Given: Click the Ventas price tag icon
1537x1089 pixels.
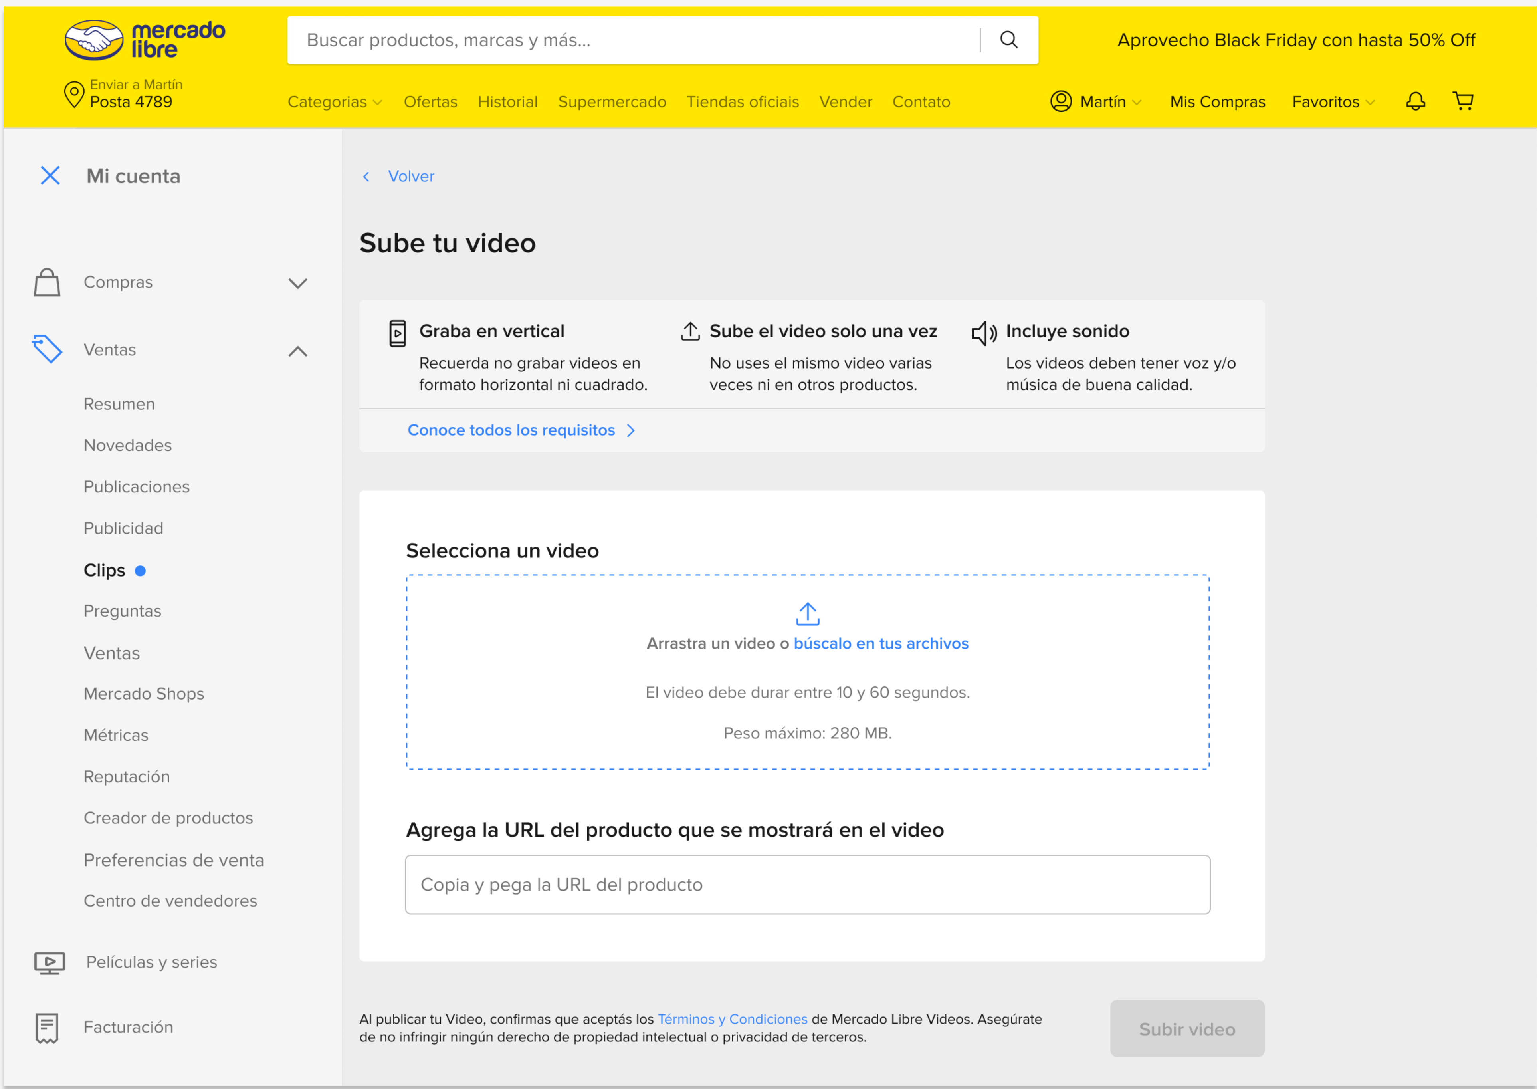Looking at the screenshot, I should [x=47, y=349].
